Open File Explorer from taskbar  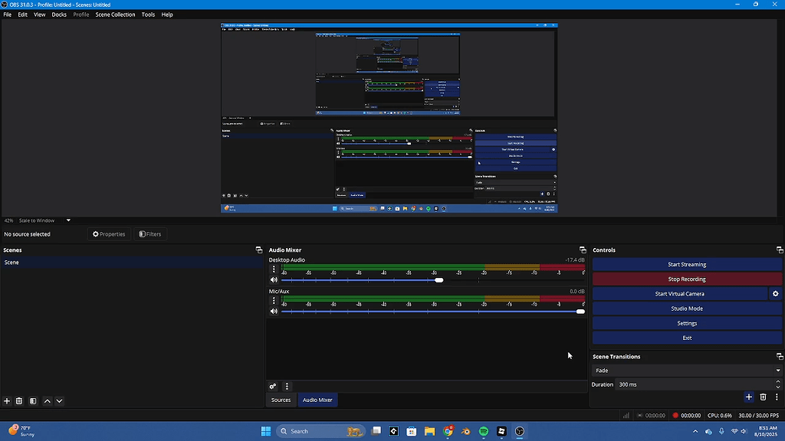(429, 431)
